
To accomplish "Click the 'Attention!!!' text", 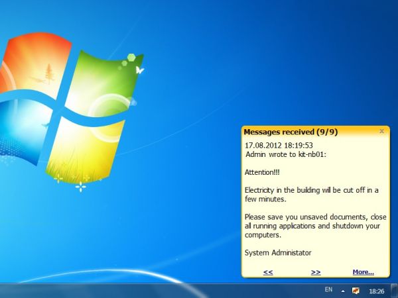I will pos(262,172).
